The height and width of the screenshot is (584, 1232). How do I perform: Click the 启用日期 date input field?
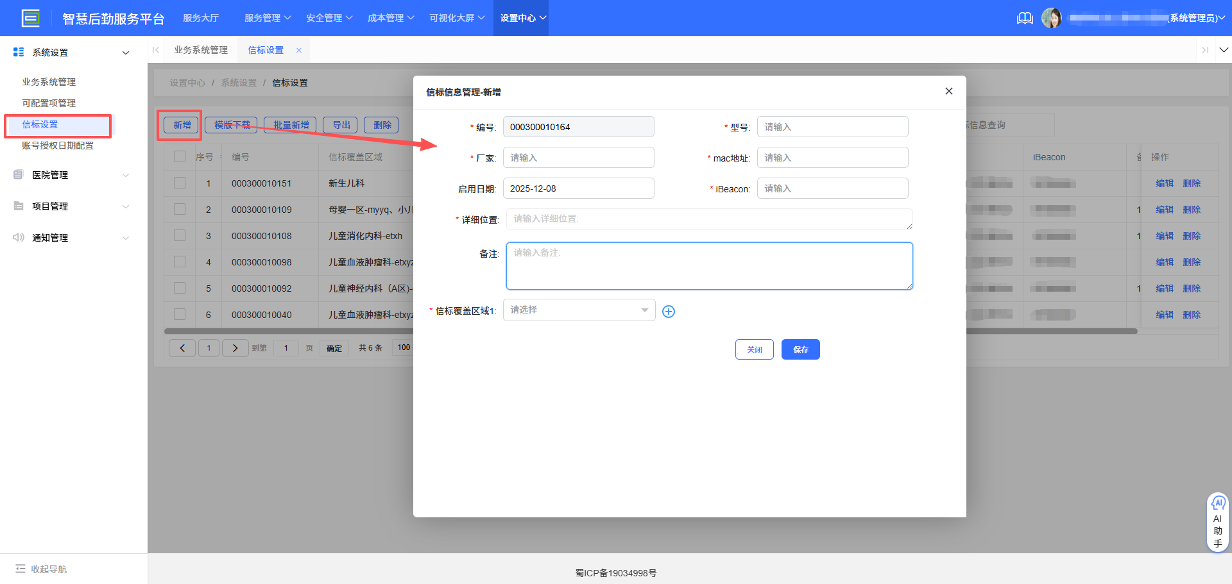coord(578,188)
